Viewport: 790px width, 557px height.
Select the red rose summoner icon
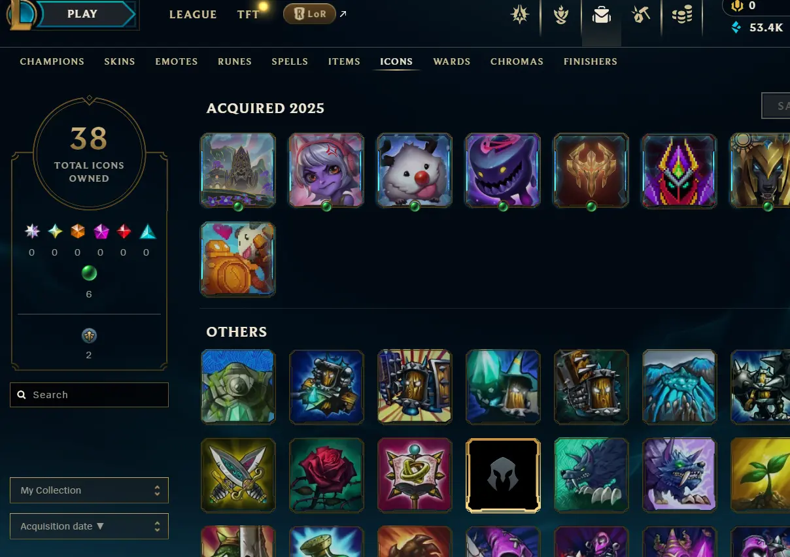[326, 475]
